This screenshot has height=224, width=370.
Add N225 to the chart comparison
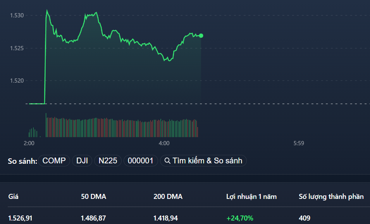click(x=108, y=161)
